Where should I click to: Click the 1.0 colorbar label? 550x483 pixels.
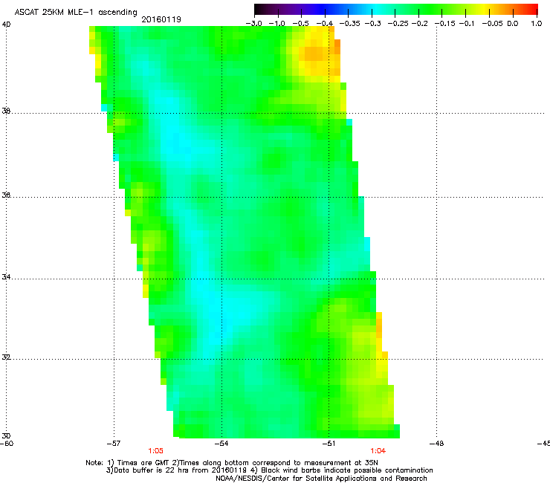[x=537, y=24]
